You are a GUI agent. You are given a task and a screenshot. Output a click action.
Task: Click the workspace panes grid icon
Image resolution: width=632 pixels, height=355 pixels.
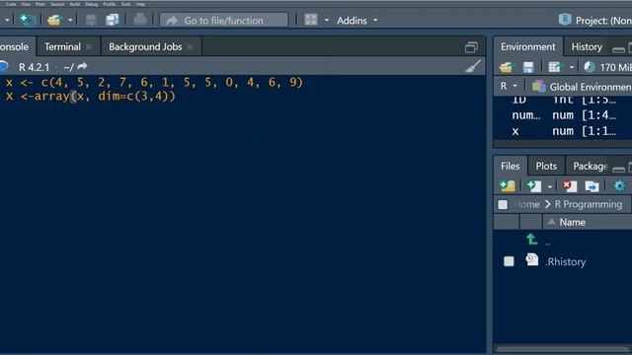(311, 20)
